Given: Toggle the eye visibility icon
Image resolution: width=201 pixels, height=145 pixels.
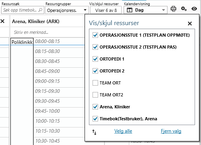Looking at the screenshot, I should click(194, 9).
